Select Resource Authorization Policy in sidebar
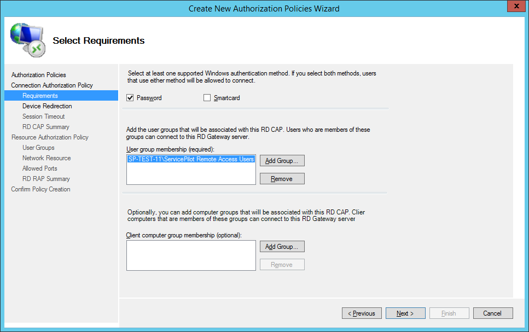Viewport: 529px width, 332px height. [50, 137]
